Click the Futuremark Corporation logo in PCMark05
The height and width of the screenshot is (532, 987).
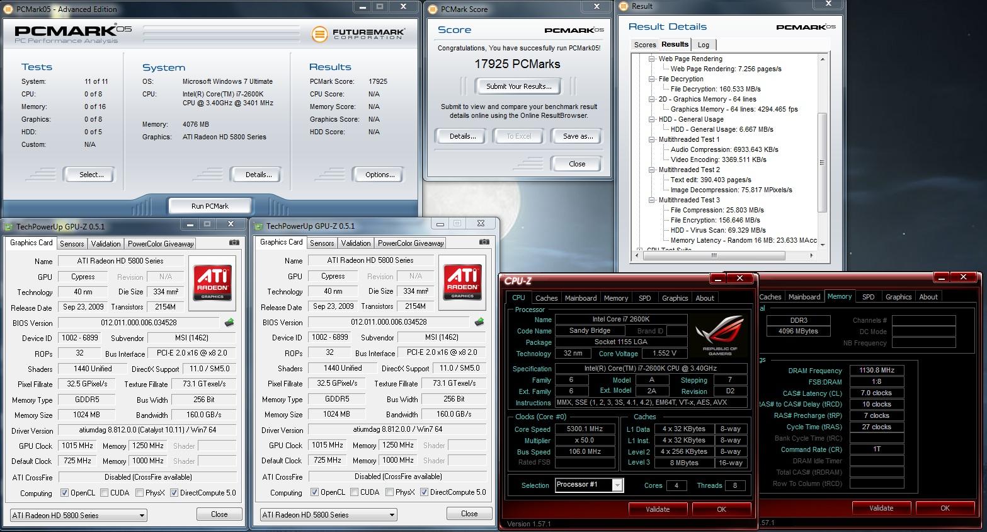click(x=358, y=33)
